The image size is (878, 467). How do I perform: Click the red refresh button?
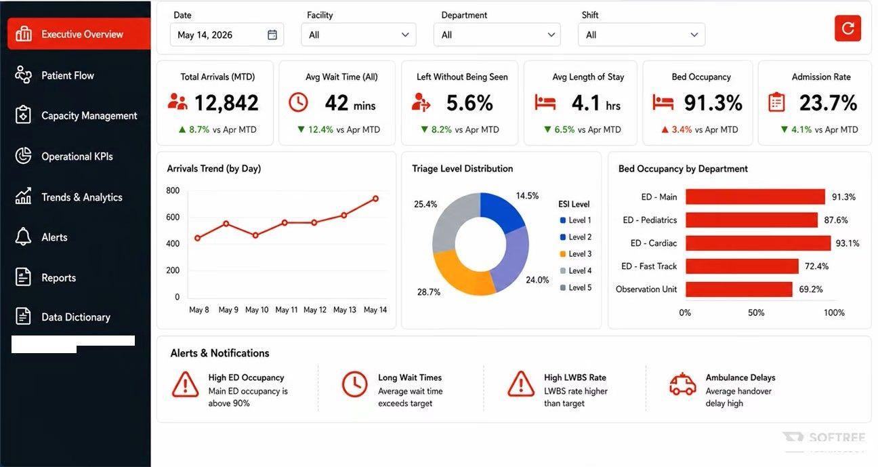click(x=848, y=28)
